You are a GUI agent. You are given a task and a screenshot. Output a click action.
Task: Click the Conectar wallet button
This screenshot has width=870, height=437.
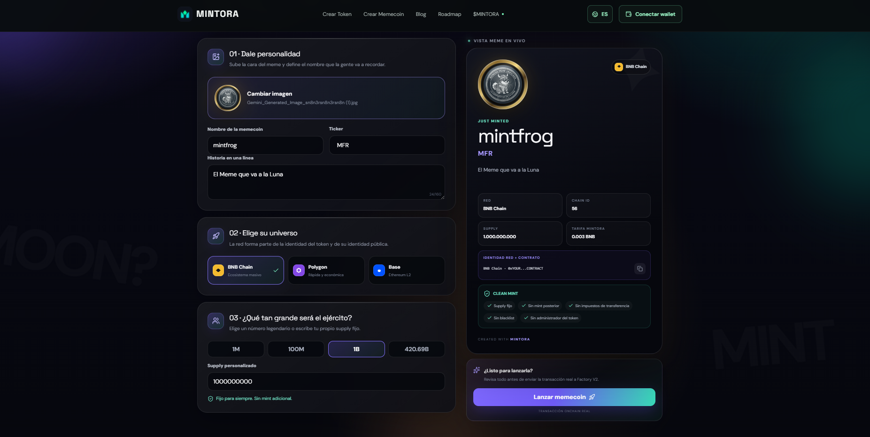[650, 14]
